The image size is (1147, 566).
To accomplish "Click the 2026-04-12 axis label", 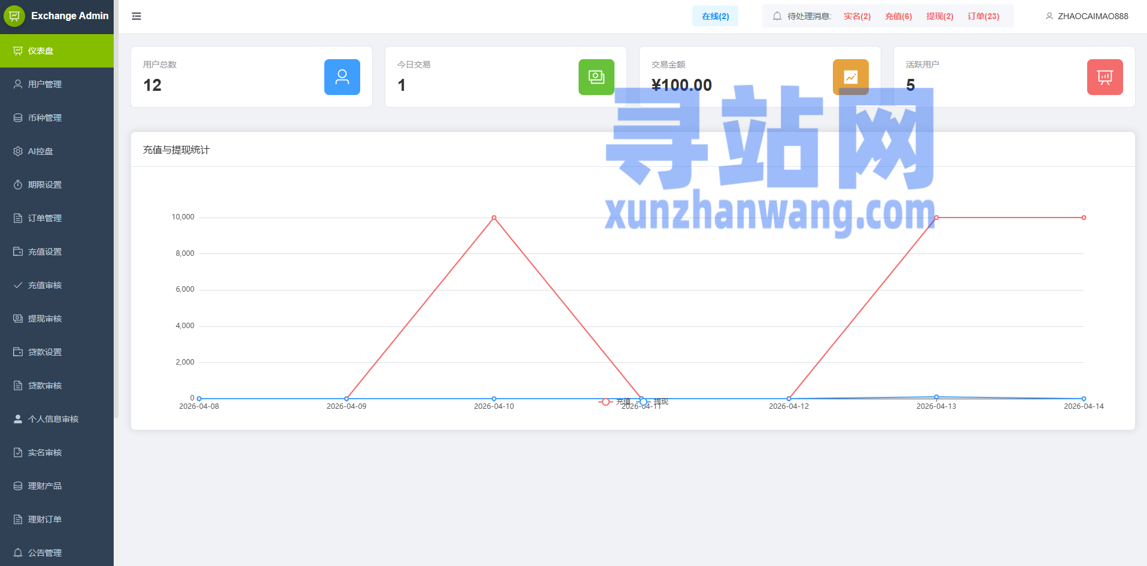I will tap(789, 406).
